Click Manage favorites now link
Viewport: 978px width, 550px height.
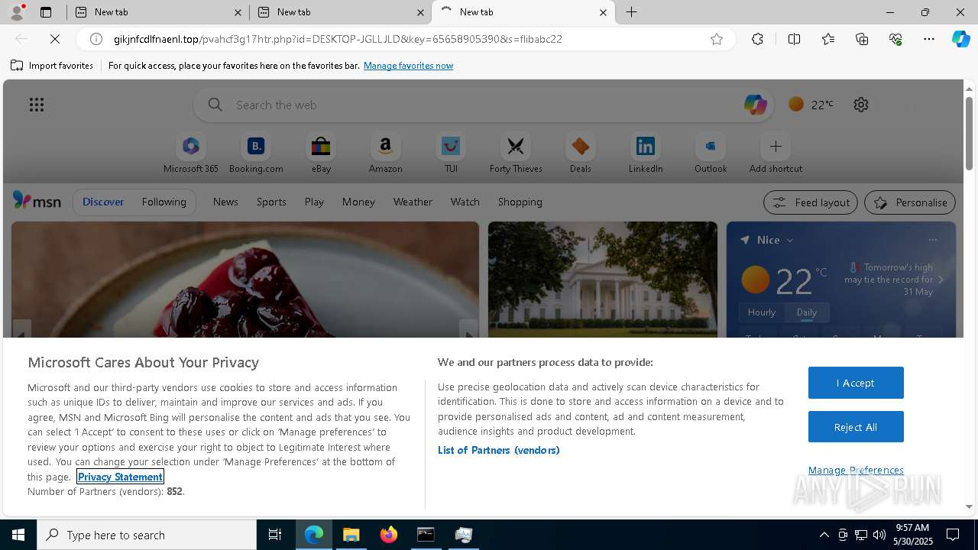[x=408, y=66]
